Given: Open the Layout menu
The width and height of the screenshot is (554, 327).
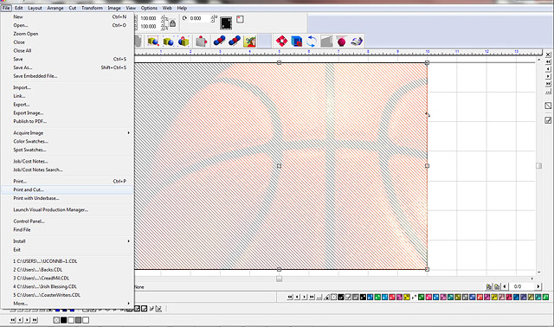Looking at the screenshot, I should click(x=35, y=8).
